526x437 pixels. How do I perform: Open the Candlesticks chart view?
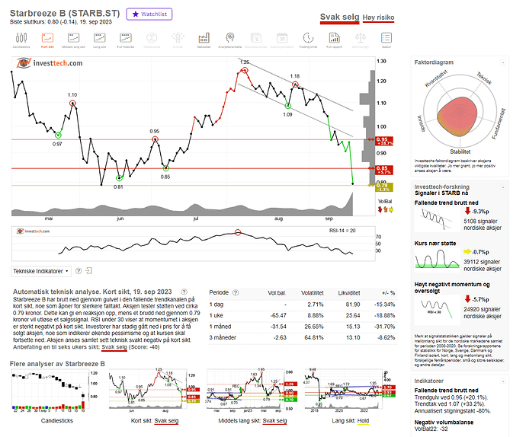point(21,40)
